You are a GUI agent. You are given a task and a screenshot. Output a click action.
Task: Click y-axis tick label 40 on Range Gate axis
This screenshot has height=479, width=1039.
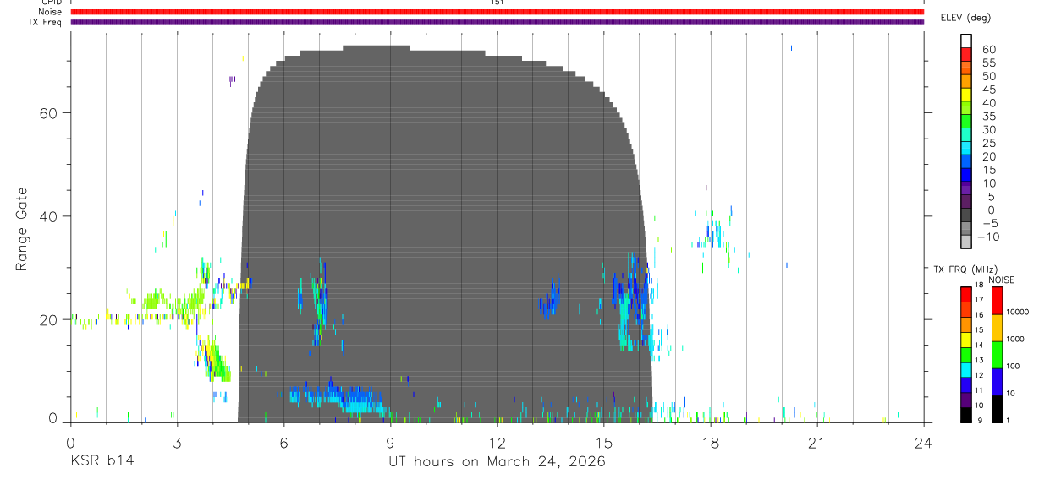pyautogui.click(x=50, y=216)
